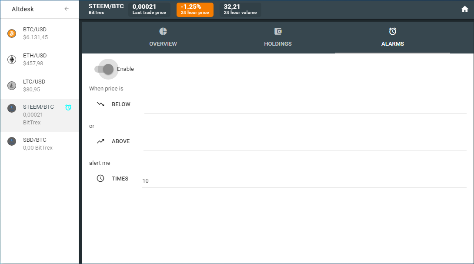The image size is (474, 264).
Task: Click the $457,98 price value
Action: coord(33,63)
